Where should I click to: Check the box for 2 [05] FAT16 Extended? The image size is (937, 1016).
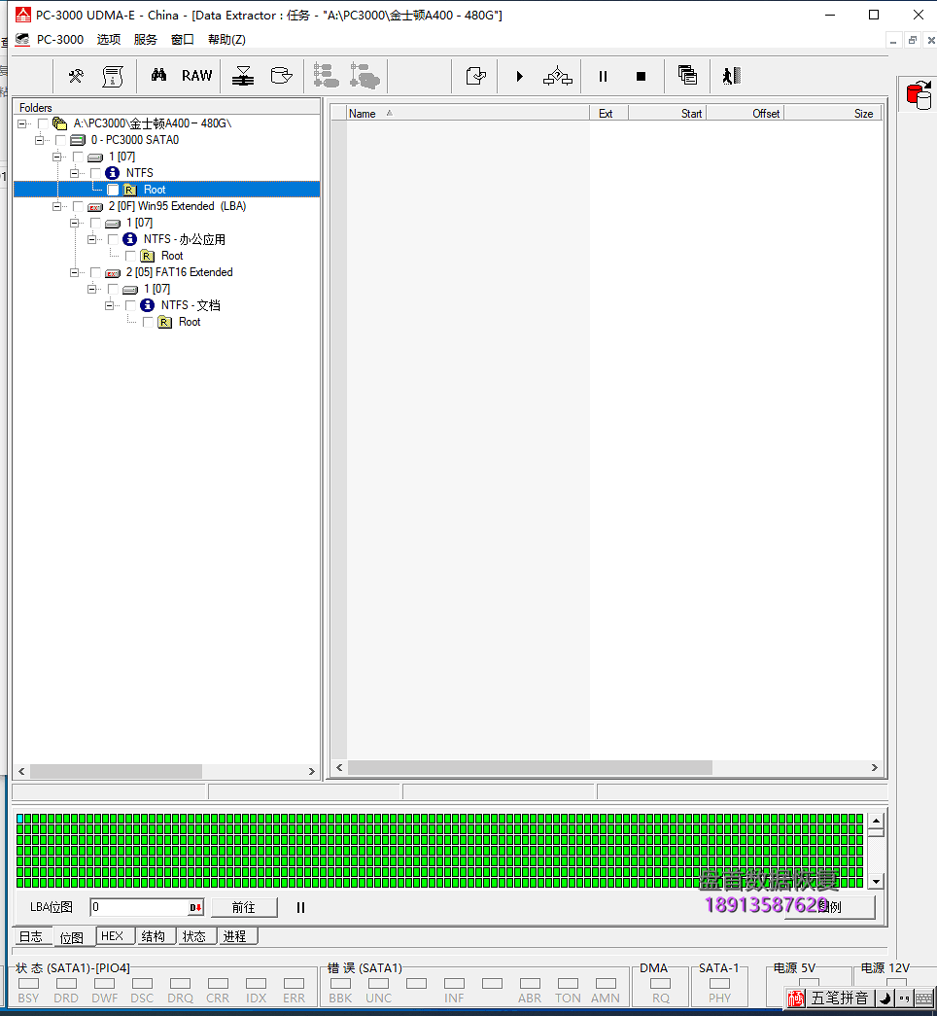[95, 272]
